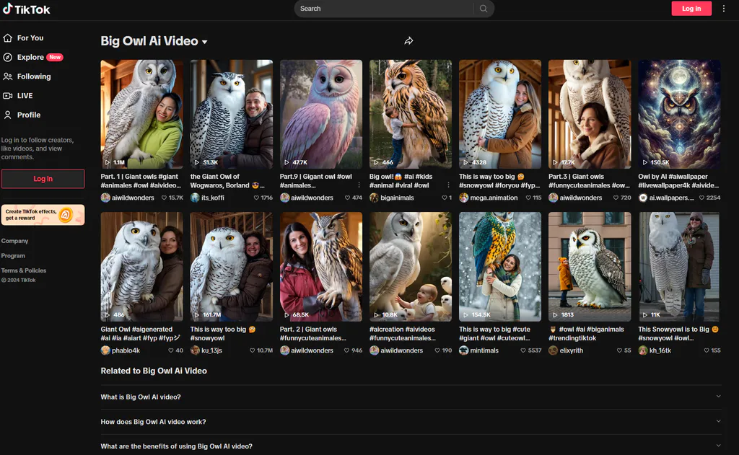Viewport: 739px width, 455px height.
Task: Click the share arrow icon beside title
Action: (408, 41)
